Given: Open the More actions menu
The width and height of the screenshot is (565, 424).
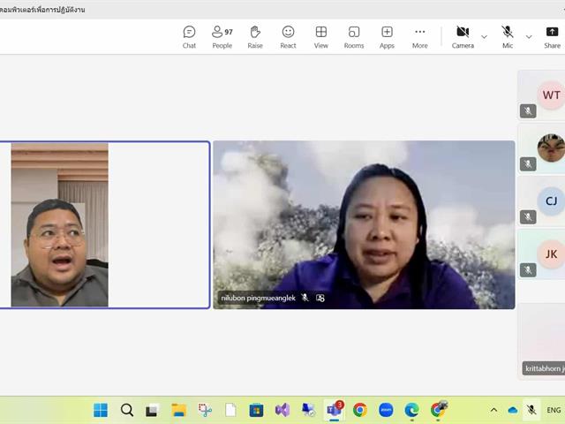Looking at the screenshot, I should (x=419, y=36).
